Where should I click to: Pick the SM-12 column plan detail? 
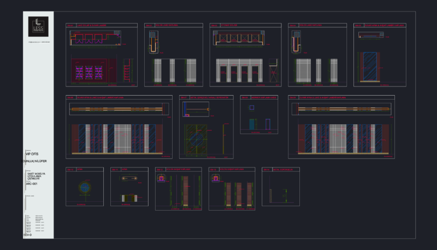(x=161, y=178)
